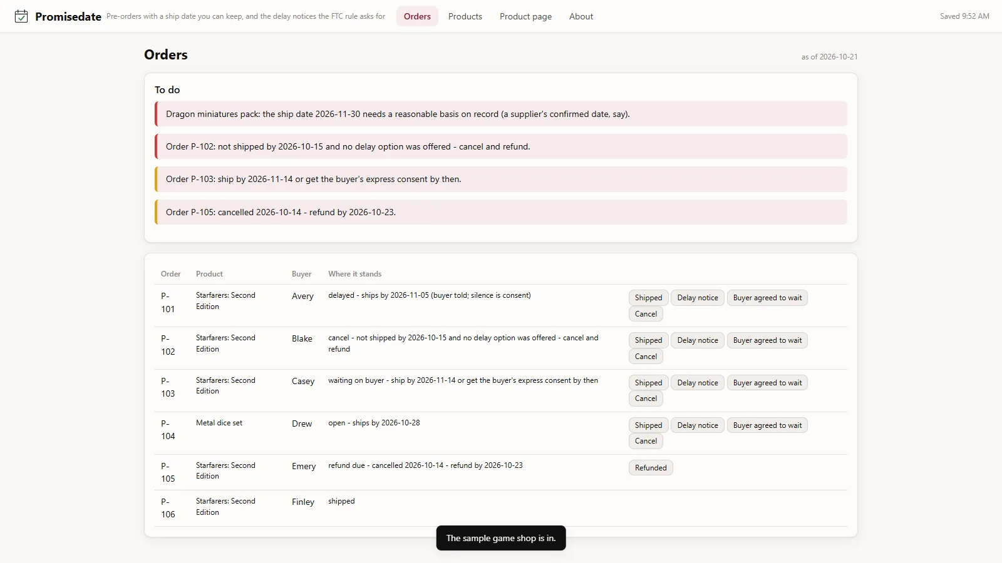1002x563 pixels.
Task: Open the Products tab
Action: [x=465, y=16]
